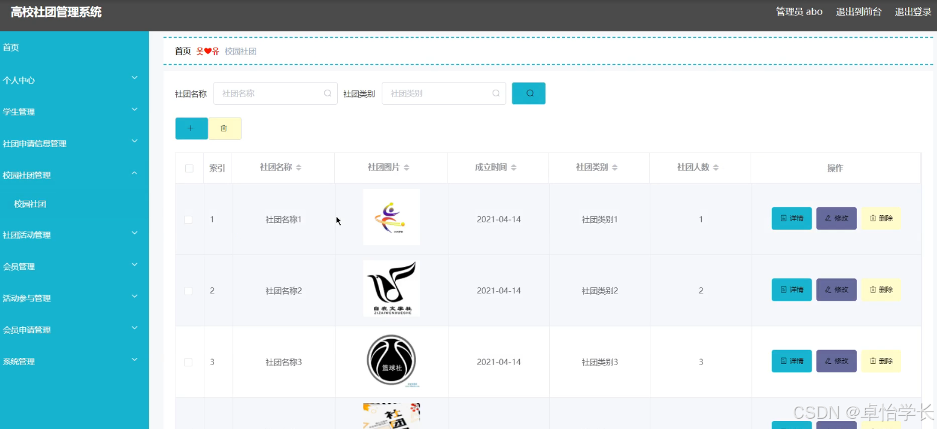Expand 系统管理 sidebar menu
937x429 pixels.
(74, 362)
